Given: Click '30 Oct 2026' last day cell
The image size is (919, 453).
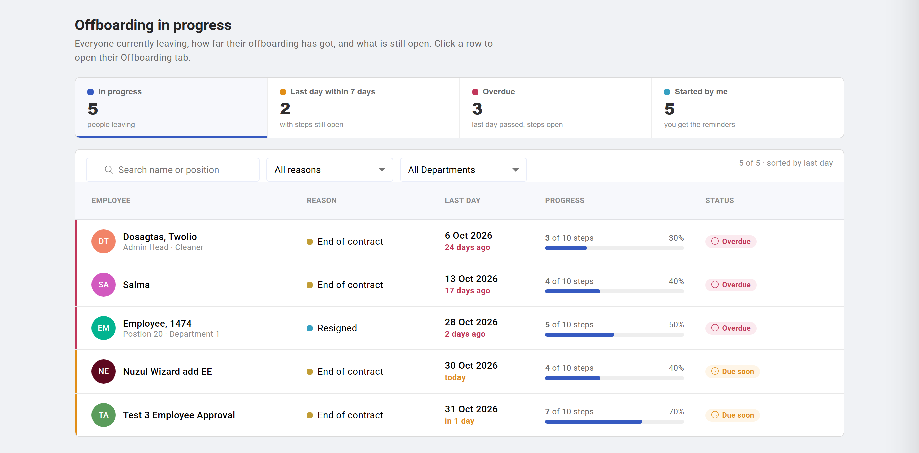Looking at the screenshot, I should click(x=471, y=365).
